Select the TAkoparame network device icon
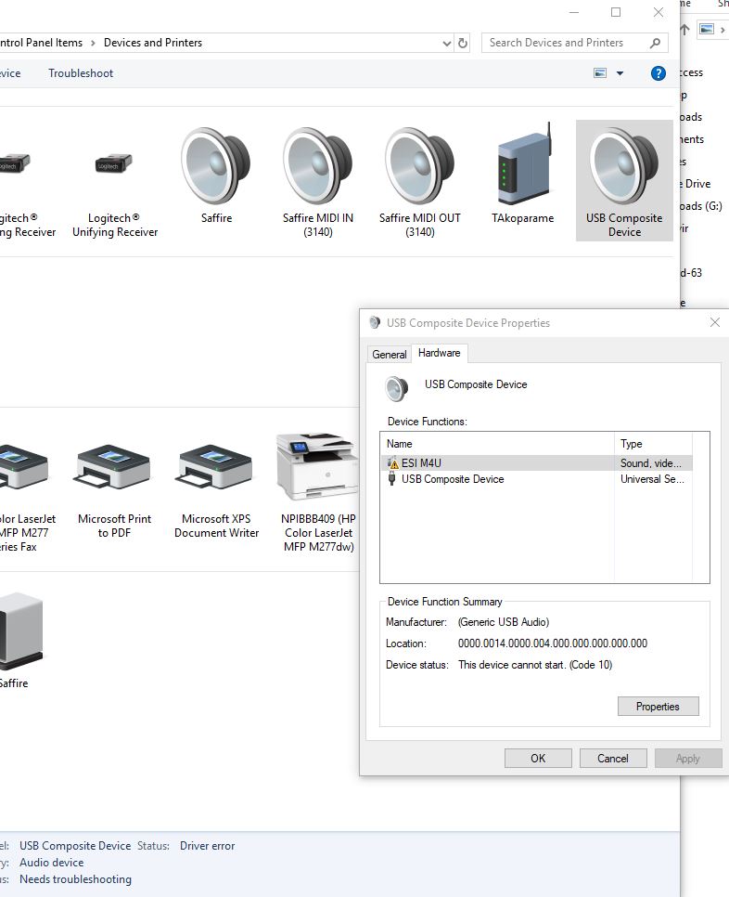729x897 pixels. [x=524, y=164]
